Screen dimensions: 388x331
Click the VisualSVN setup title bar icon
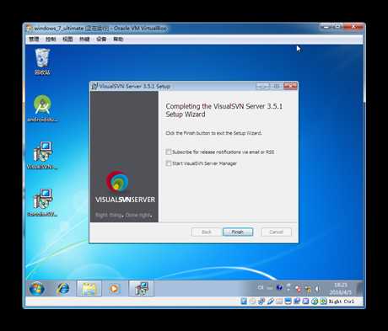point(94,86)
